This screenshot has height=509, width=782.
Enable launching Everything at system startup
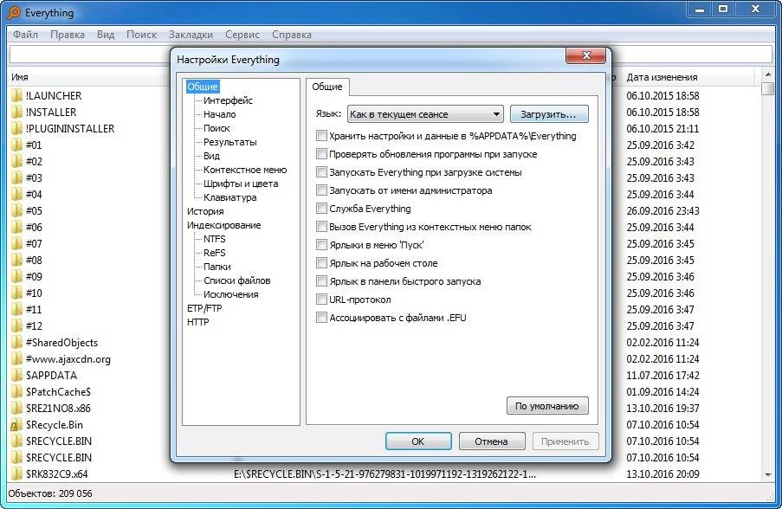(321, 172)
